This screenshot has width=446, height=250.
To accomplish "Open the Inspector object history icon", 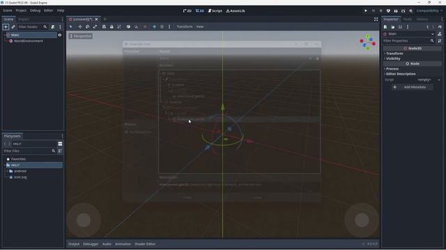I will (440, 27).
